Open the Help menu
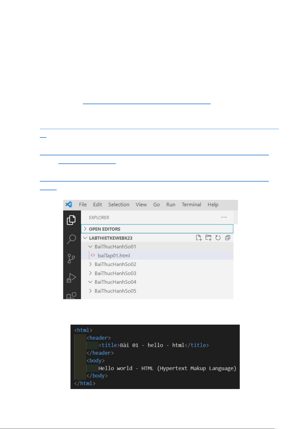The height and width of the screenshot is (429, 304). [213, 204]
